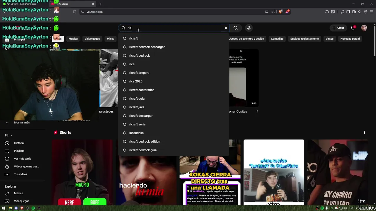376x211 pixels.
Task: Open the Brave playlist music icon
Action: (342, 12)
